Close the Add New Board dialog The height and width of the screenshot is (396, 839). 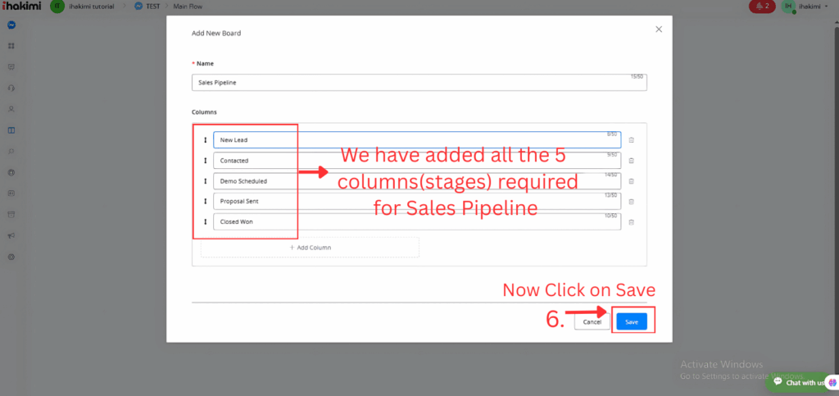[659, 29]
